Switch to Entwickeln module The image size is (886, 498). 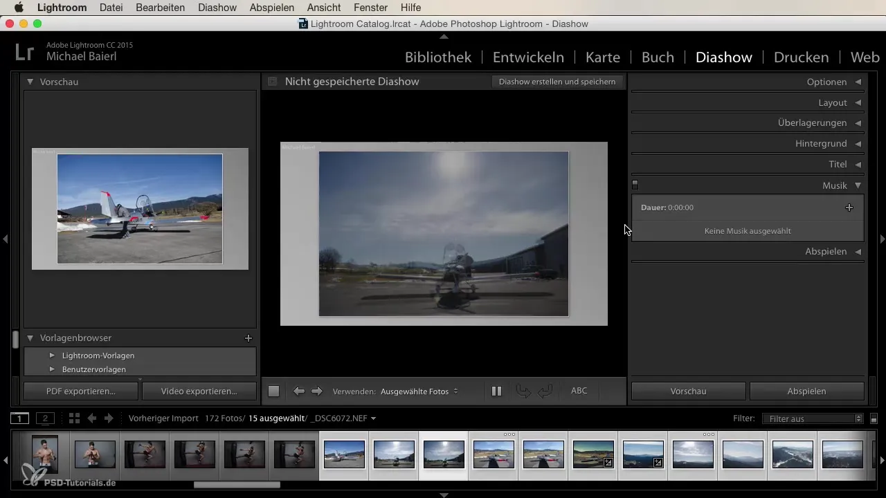pos(528,57)
